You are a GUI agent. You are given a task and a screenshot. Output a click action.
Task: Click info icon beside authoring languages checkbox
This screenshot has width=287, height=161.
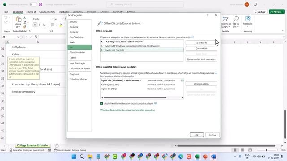click(x=155, y=103)
